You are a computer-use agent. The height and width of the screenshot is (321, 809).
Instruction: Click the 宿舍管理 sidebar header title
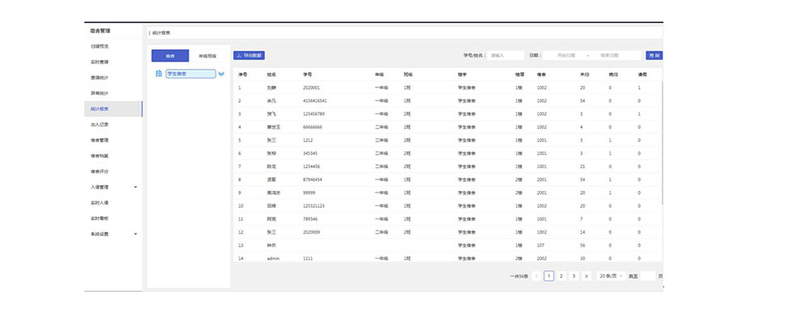pyautogui.click(x=100, y=31)
